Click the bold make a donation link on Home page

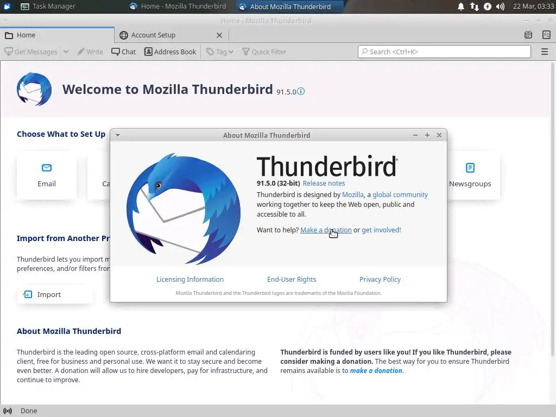click(376, 370)
